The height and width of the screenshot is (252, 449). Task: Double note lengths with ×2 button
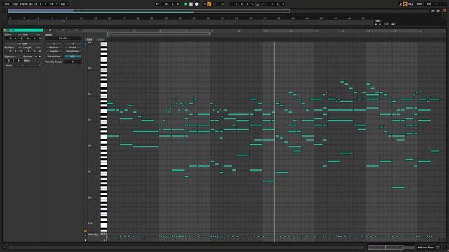(x=72, y=43)
